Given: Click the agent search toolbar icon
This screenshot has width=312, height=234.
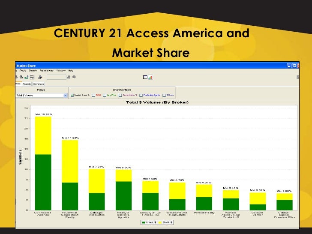Looking at the screenshot, I should point(40,77).
